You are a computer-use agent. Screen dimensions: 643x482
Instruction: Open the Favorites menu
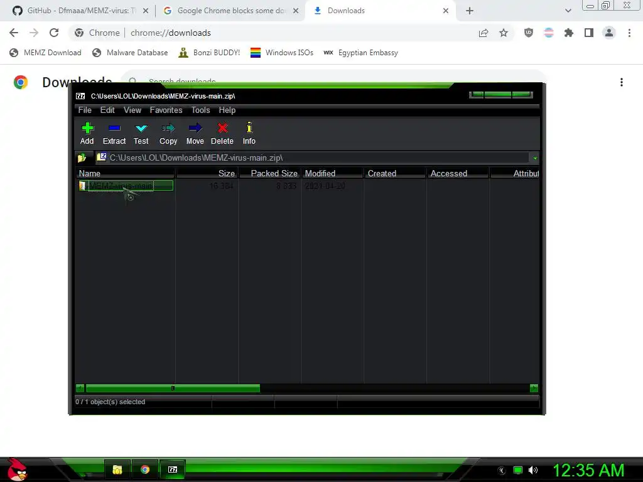(166, 110)
